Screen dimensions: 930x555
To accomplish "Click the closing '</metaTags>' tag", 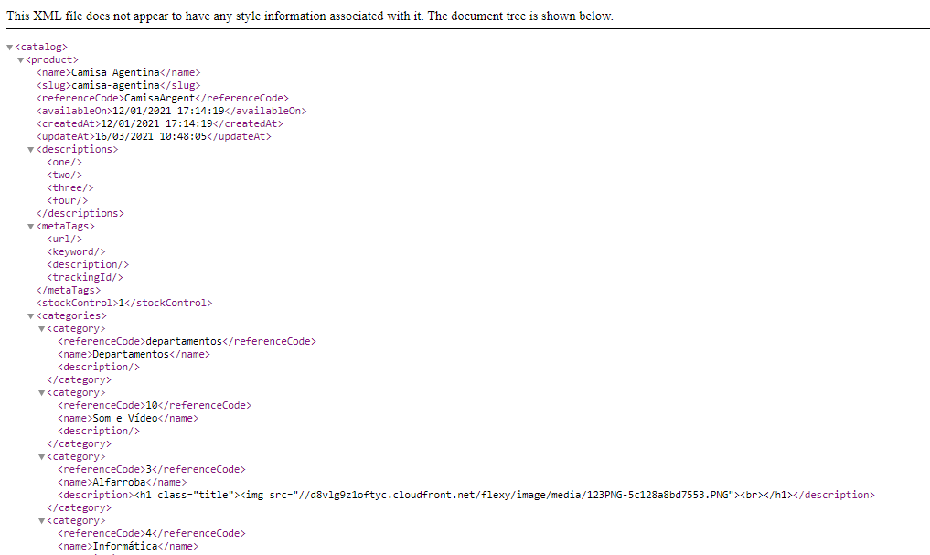I will pyautogui.click(x=69, y=291).
